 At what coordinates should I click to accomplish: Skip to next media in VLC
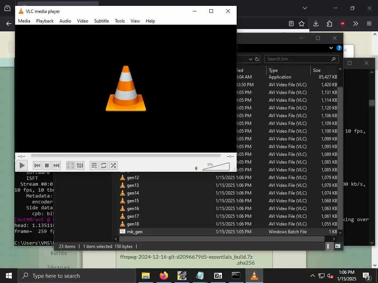pyautogui.click(x=56, y=165)
